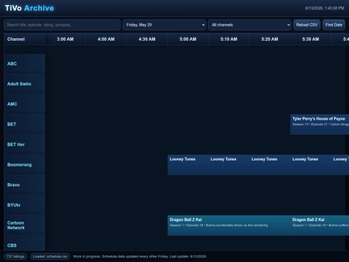Viewport: 349px width, 262px height.
Task: Open Tyler Perry's House of Payne listing
Action: tap(320, 124)
